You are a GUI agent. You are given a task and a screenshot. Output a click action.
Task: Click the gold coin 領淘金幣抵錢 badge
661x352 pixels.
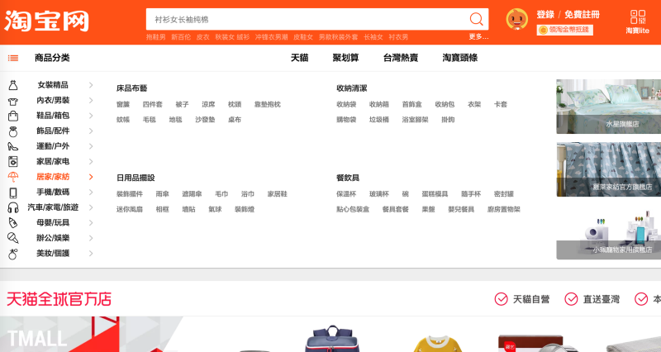pos(565,30)
